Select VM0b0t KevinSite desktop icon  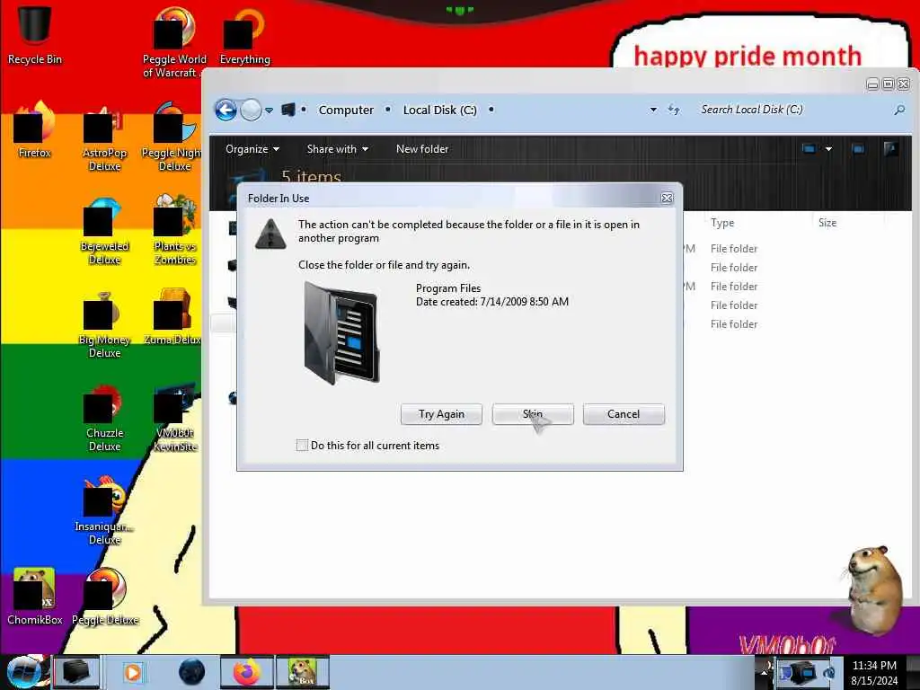(x=174, y=418)
